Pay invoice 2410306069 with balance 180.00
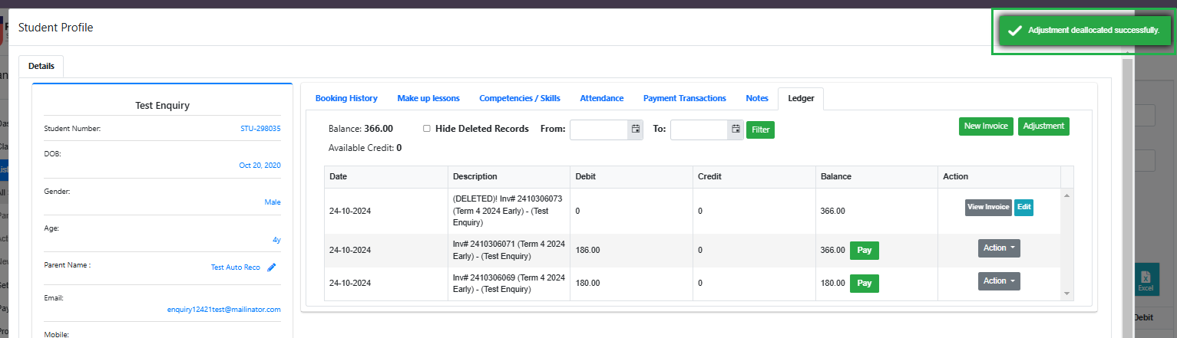This screenshot has width=1177, height=338. [865, 283]
